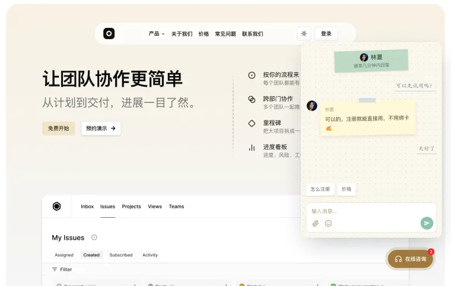Screen dimensions: 451x286
Task: Click the red notification badge showing 2
Action: 431,252
